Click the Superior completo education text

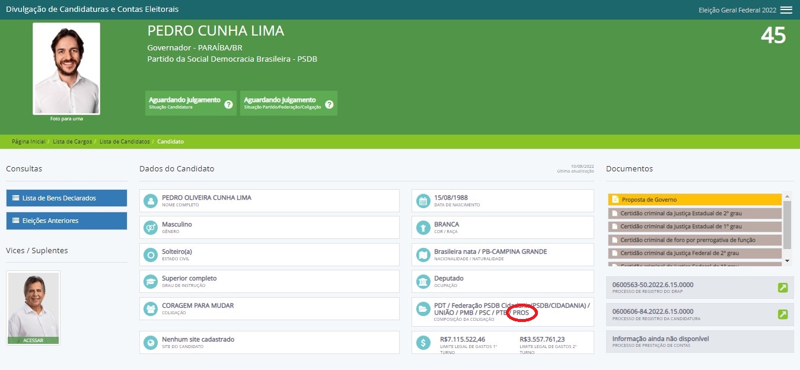[x=189, y=278]
